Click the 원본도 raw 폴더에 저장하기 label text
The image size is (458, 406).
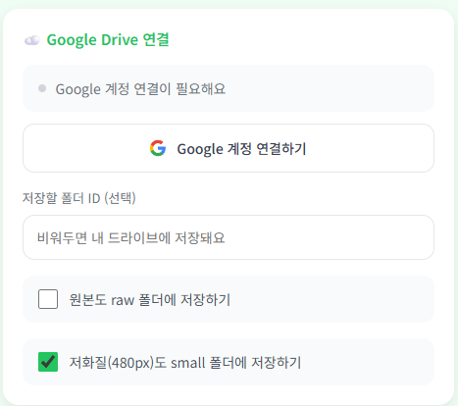click(150, 299)
